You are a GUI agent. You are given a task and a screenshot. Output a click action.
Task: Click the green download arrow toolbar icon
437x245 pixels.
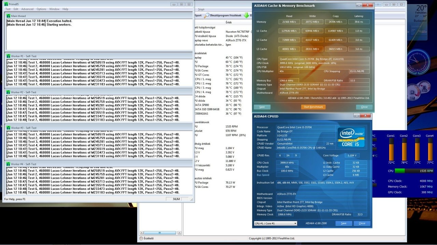(247, 15)
